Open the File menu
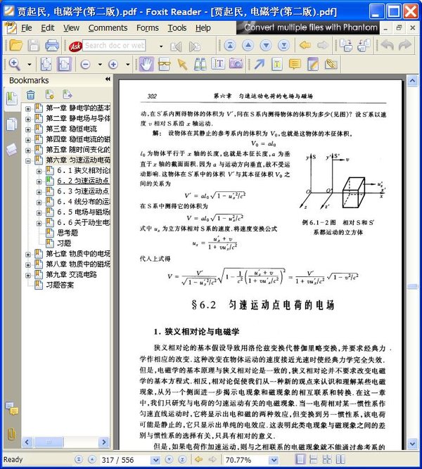The image size is (422, 469). point(26,28)
